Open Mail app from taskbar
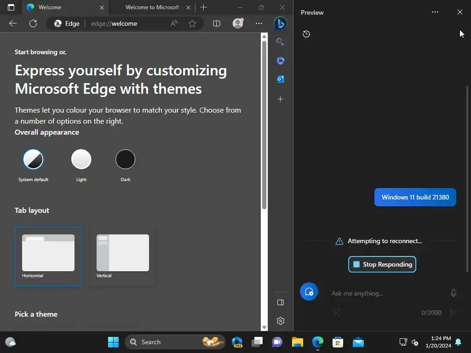 (358, 342)
